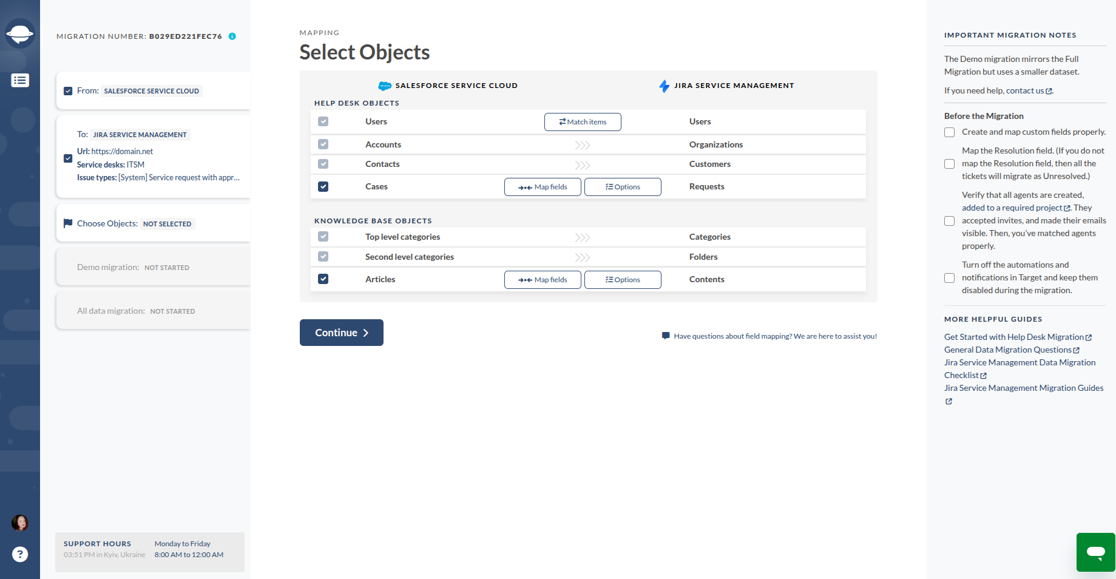Open the green chat widget
Image resolution: width=1116 pixels, height=579 pixels.
(x=1096, y=552)
